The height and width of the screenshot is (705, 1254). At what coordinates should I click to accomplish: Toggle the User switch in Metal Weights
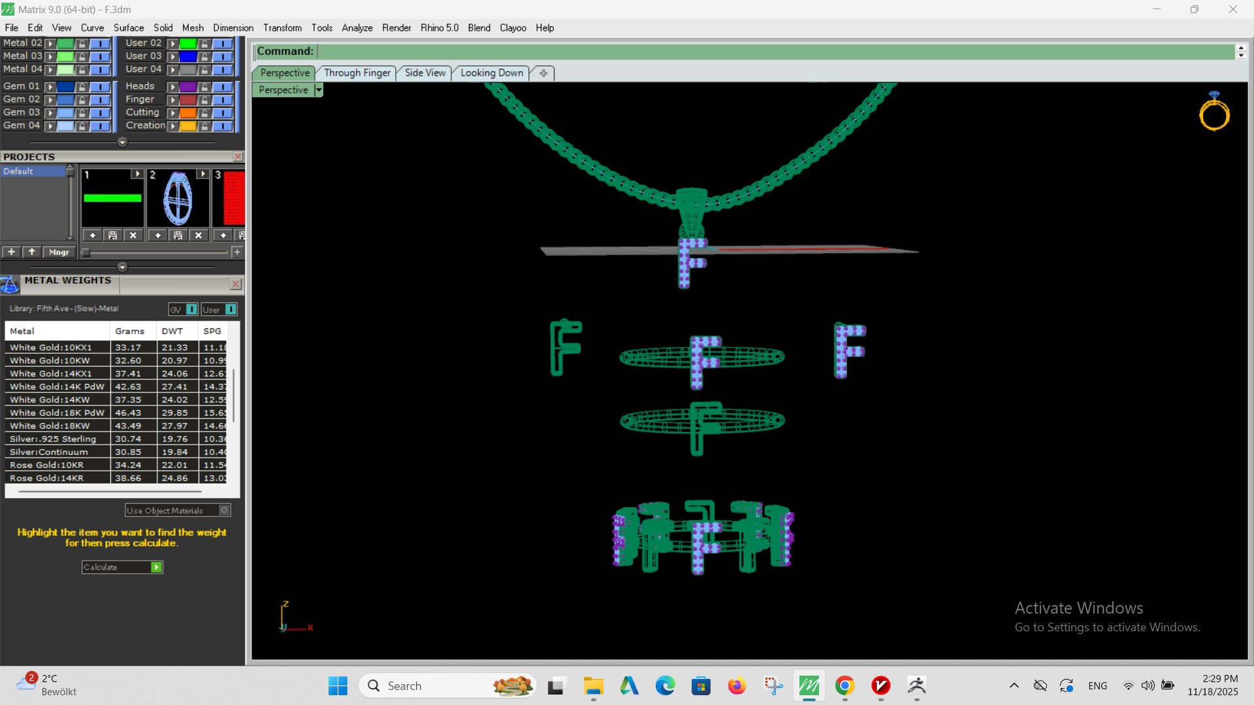(x=231, y=309)
